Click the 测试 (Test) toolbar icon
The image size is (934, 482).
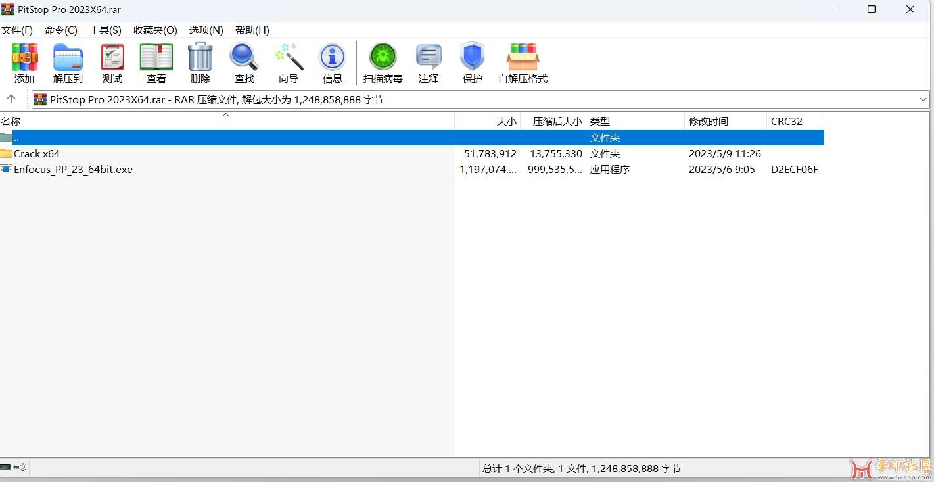112,58
